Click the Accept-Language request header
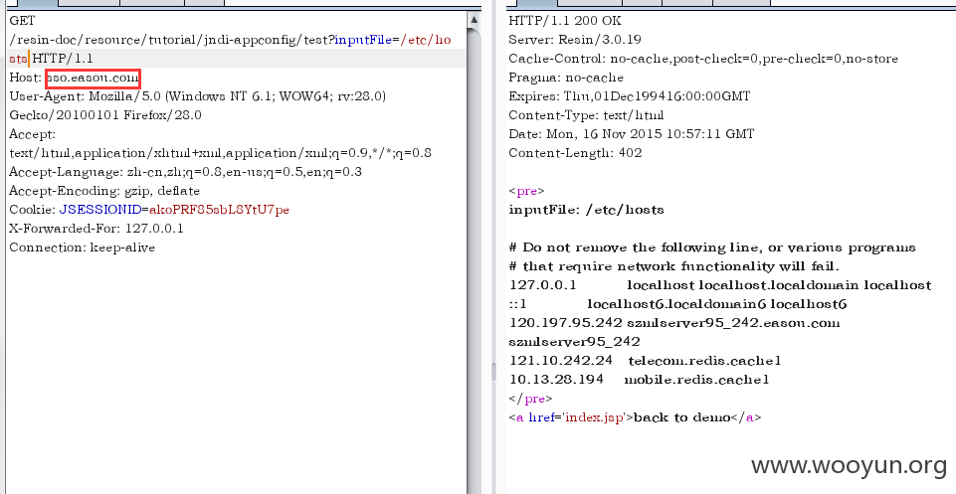Viewport: 956px width, 494px height. [186, 172]
